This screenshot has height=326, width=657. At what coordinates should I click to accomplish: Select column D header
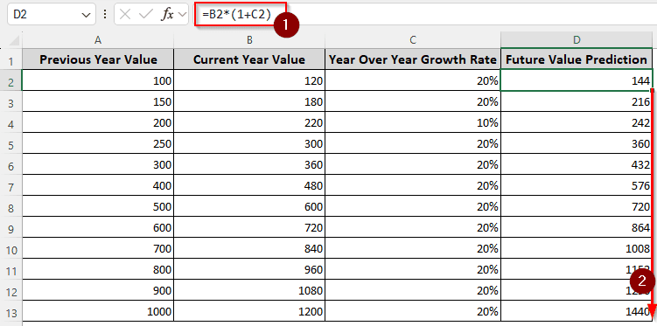(577, 39)
